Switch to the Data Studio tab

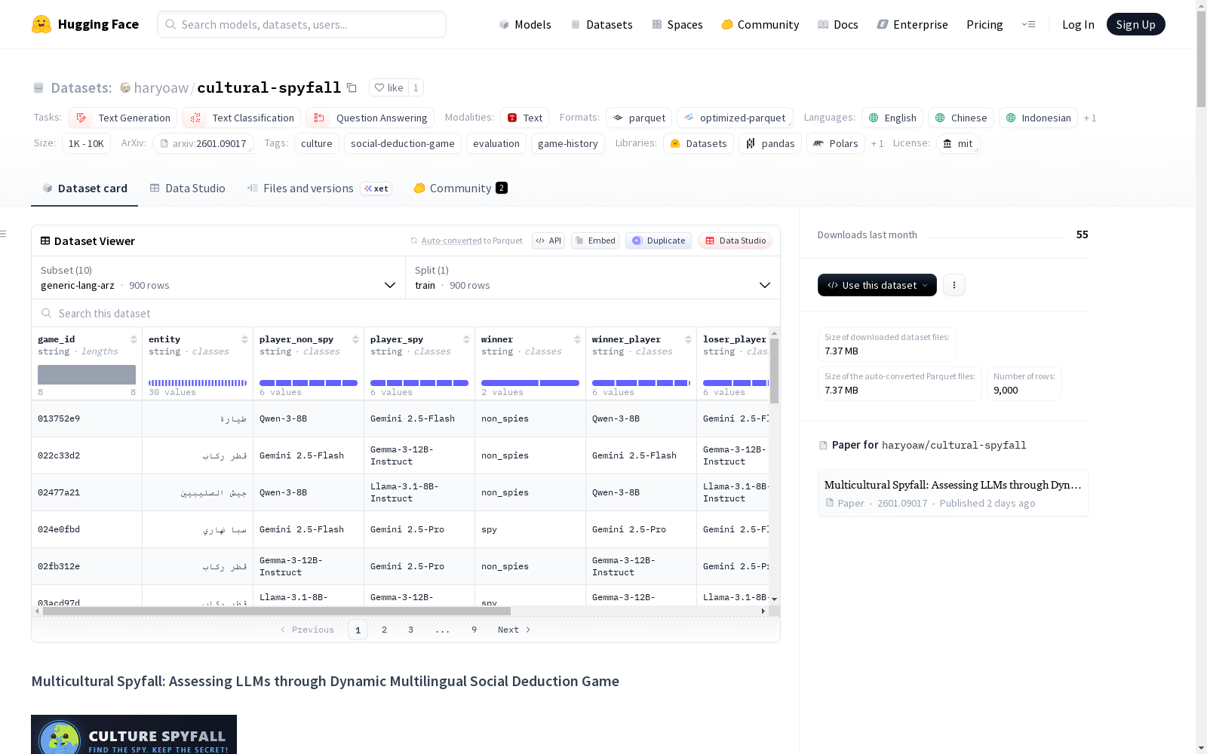coord(187,188)
